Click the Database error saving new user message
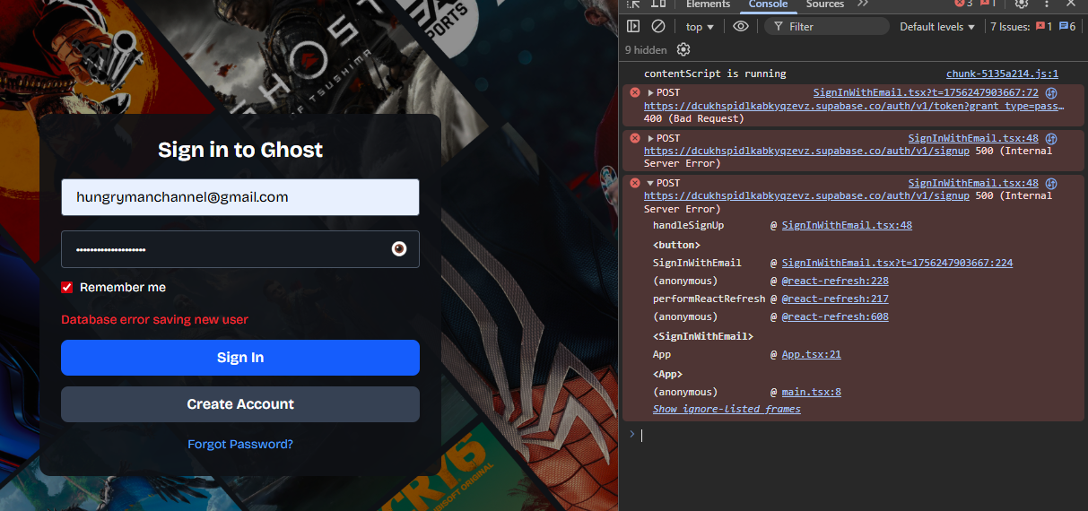This screenshot has width=1088, height=511. click(x=154, y=320)
